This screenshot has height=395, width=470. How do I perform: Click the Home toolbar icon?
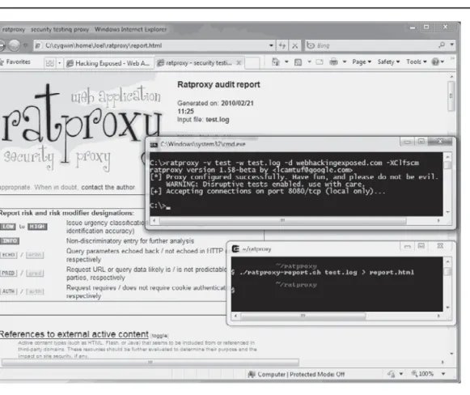coord(275,62)
